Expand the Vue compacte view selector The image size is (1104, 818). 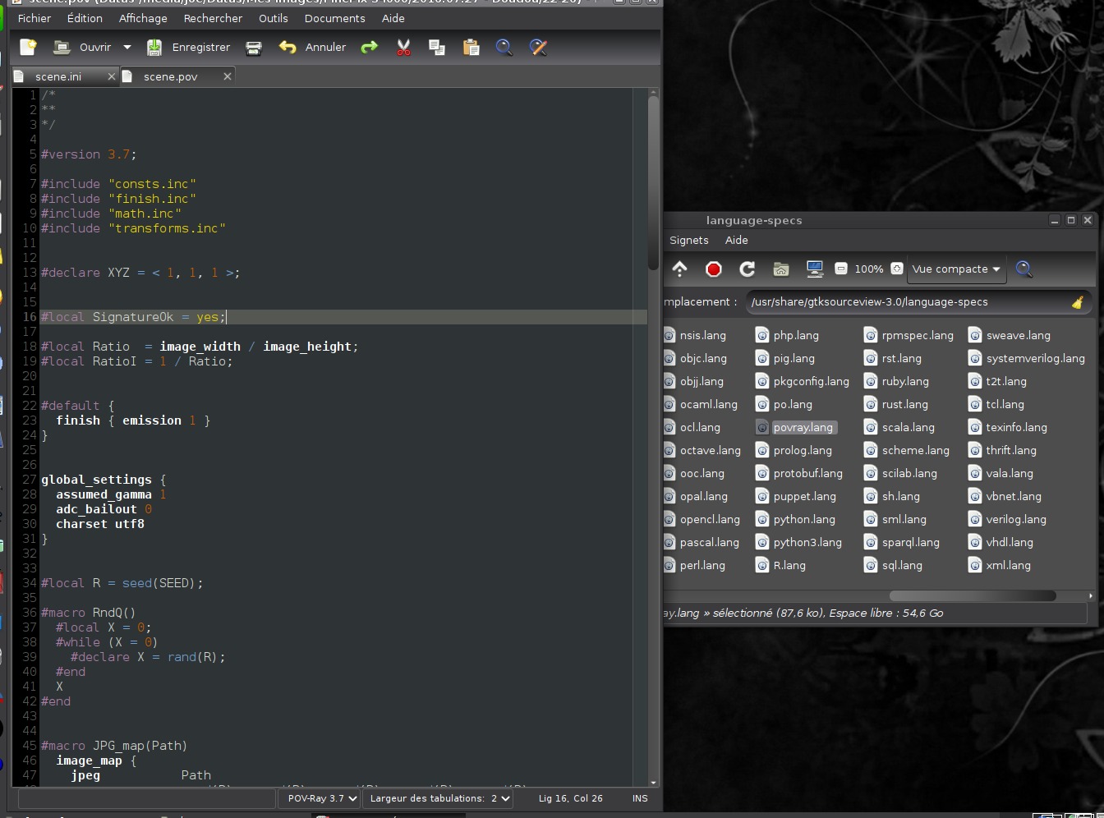click(x=955, y=269)
